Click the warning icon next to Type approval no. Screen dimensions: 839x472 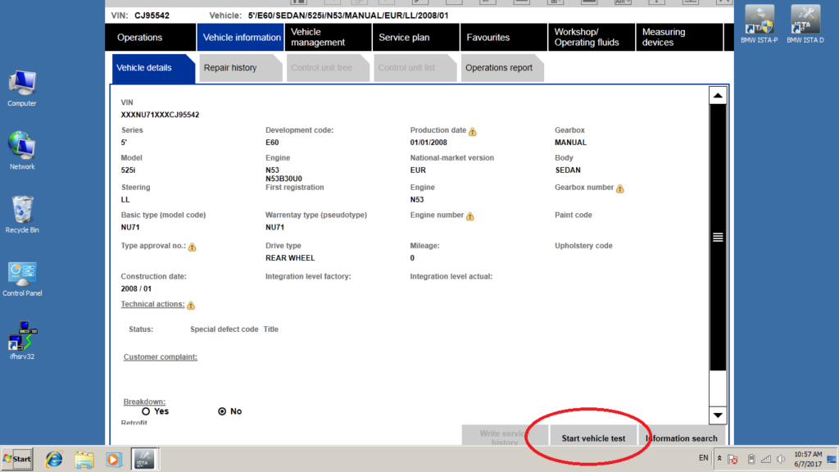click(x=192, y=247)
